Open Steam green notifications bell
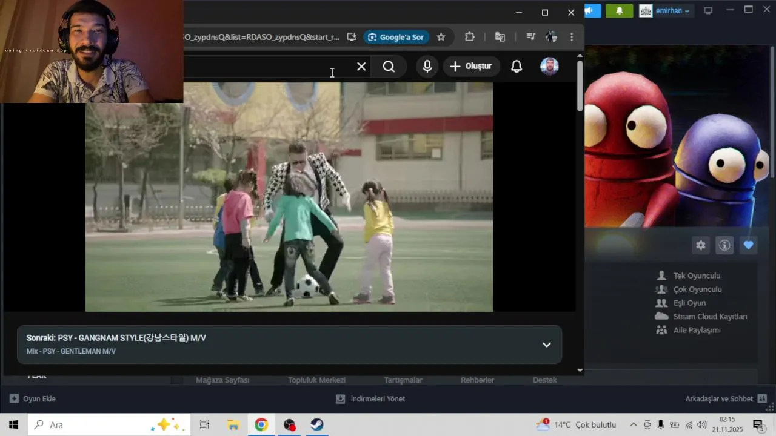Screen dimensions: 776x436 [x=620, y=11]
